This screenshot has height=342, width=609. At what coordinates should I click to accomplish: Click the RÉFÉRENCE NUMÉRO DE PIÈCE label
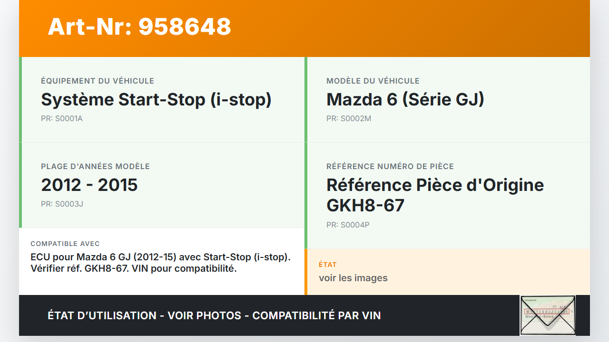tap(390, 167)
